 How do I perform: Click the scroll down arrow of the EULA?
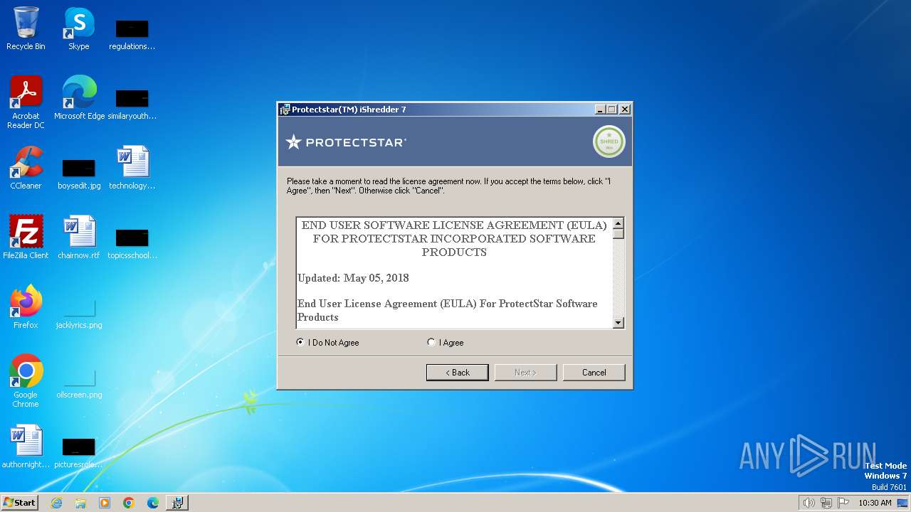[x=618, y=322]
